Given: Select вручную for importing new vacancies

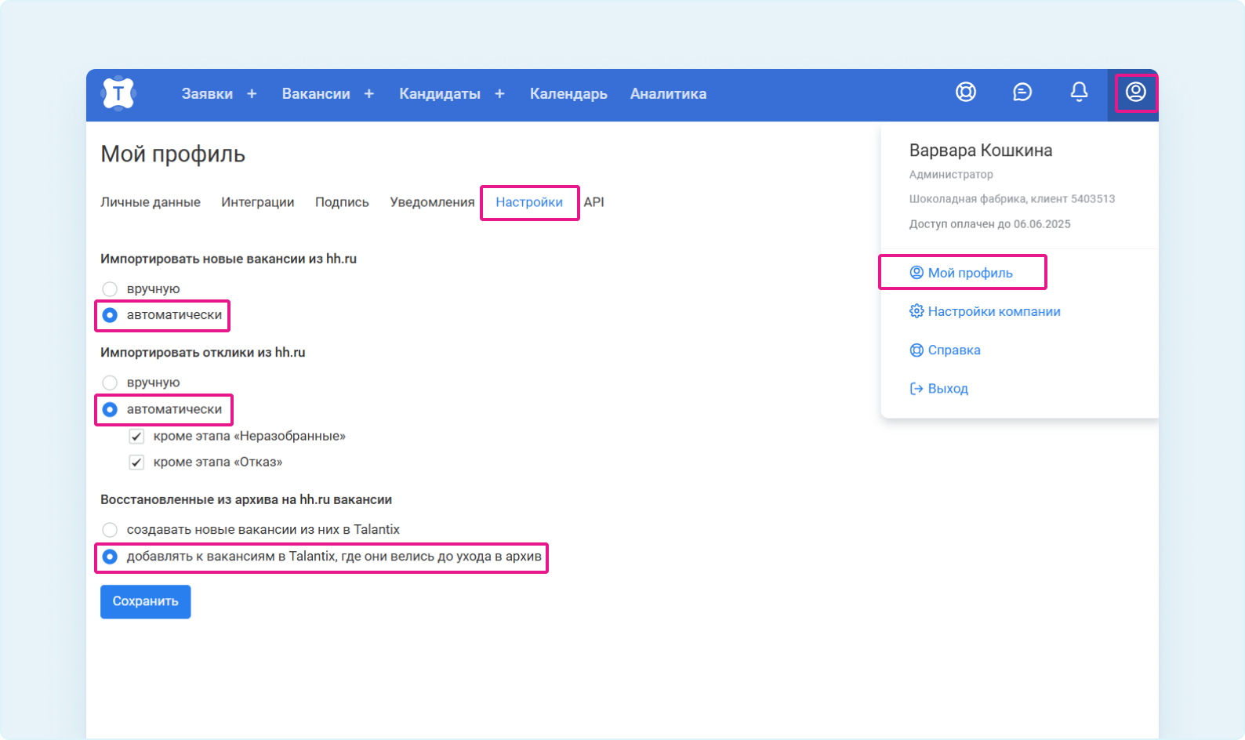Looking at the screenshot, I should (110, 289).
